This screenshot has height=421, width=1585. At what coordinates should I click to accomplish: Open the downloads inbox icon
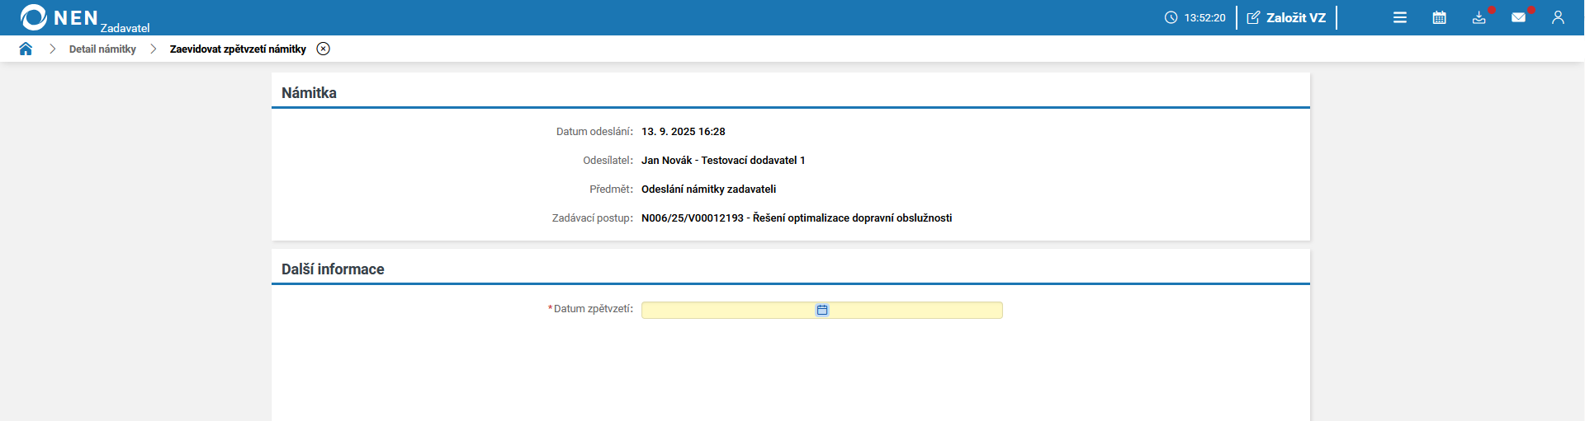(x=1479, y=17)
